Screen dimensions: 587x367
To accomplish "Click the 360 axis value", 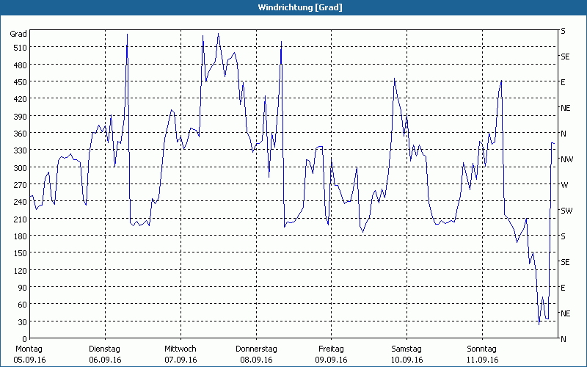I will (x=21, y=134).
